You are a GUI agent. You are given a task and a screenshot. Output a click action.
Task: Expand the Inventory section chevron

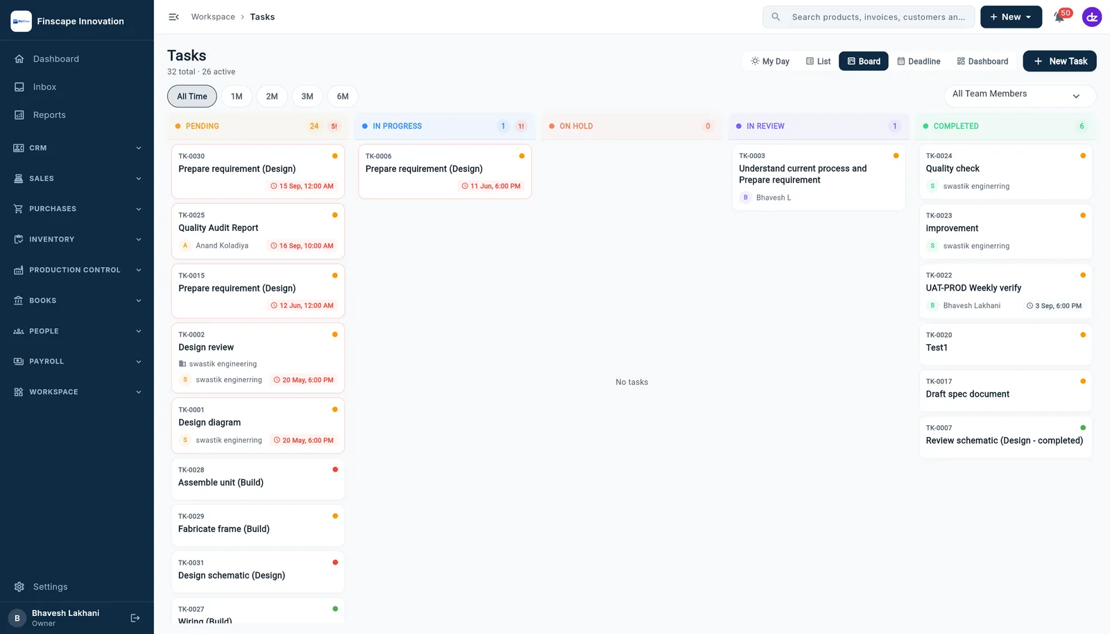tap(139, 239)
